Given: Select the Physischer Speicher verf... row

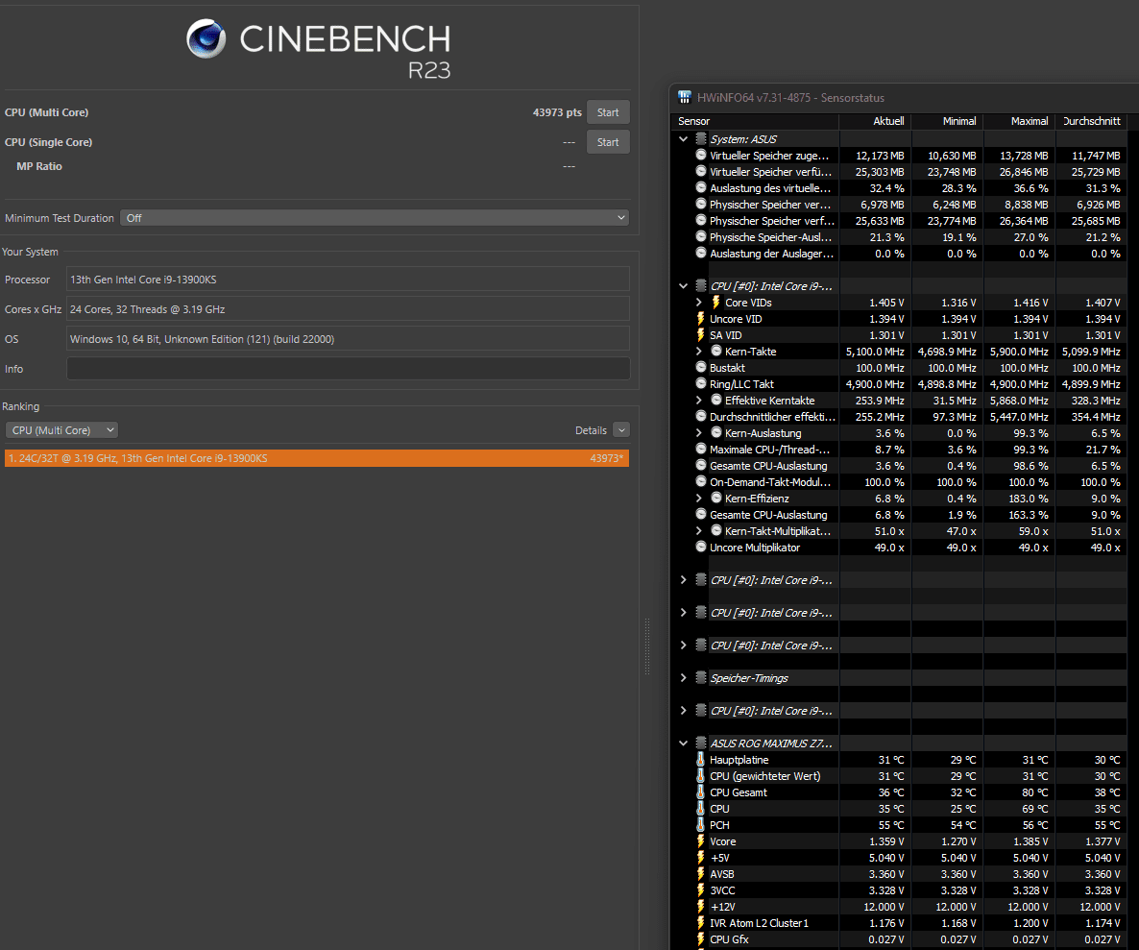Looking at the screenshot, I should click(900, 221).
